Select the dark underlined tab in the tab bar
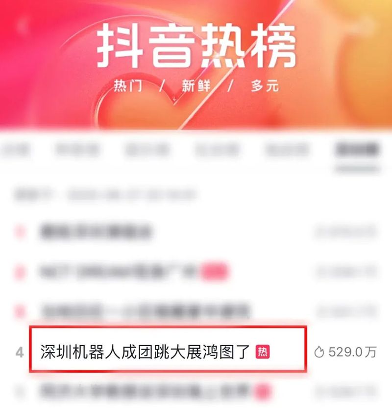 point(357,150)
